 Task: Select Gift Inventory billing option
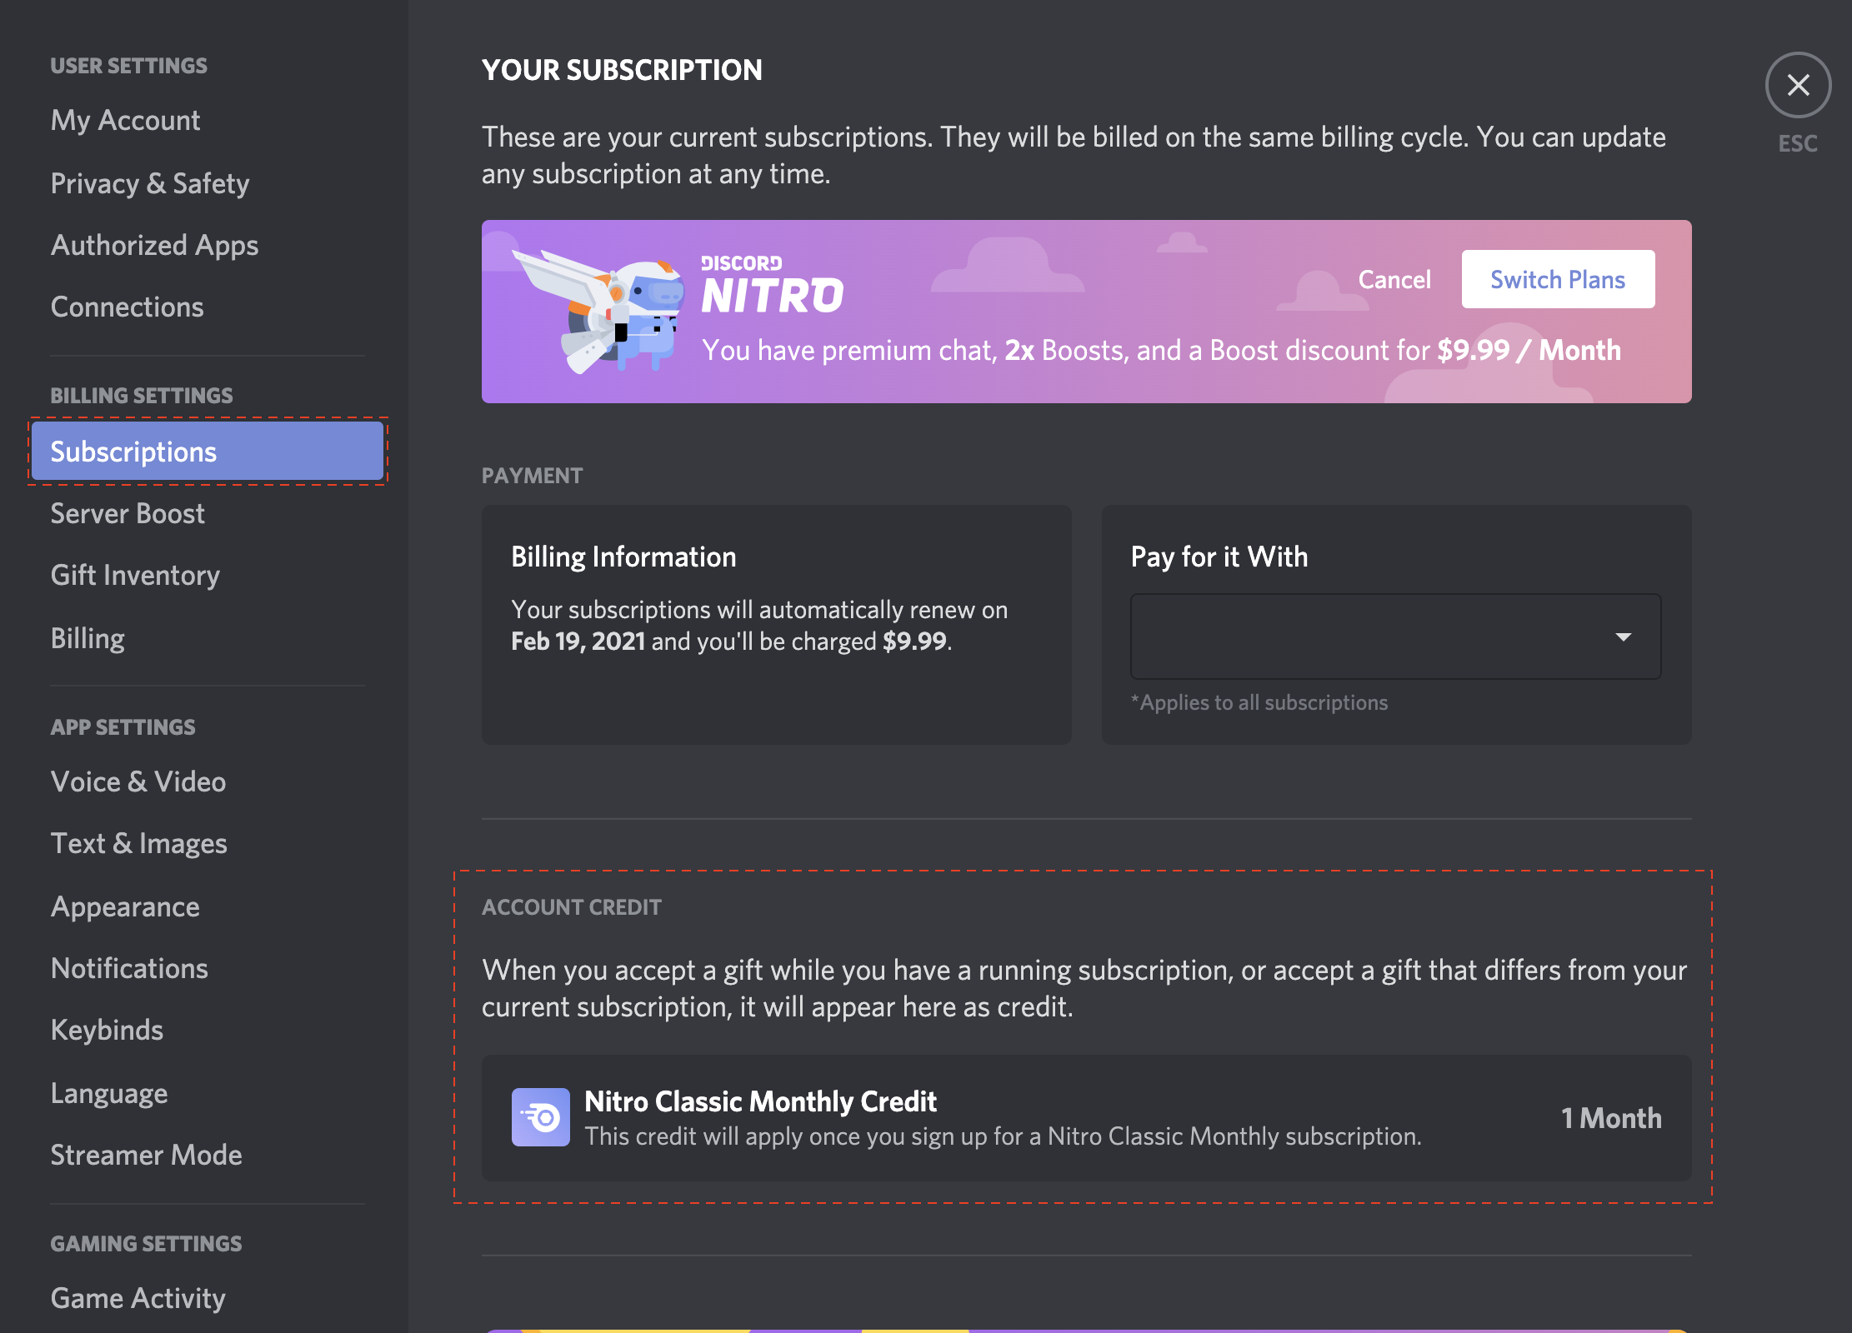[x=133, y=575]
